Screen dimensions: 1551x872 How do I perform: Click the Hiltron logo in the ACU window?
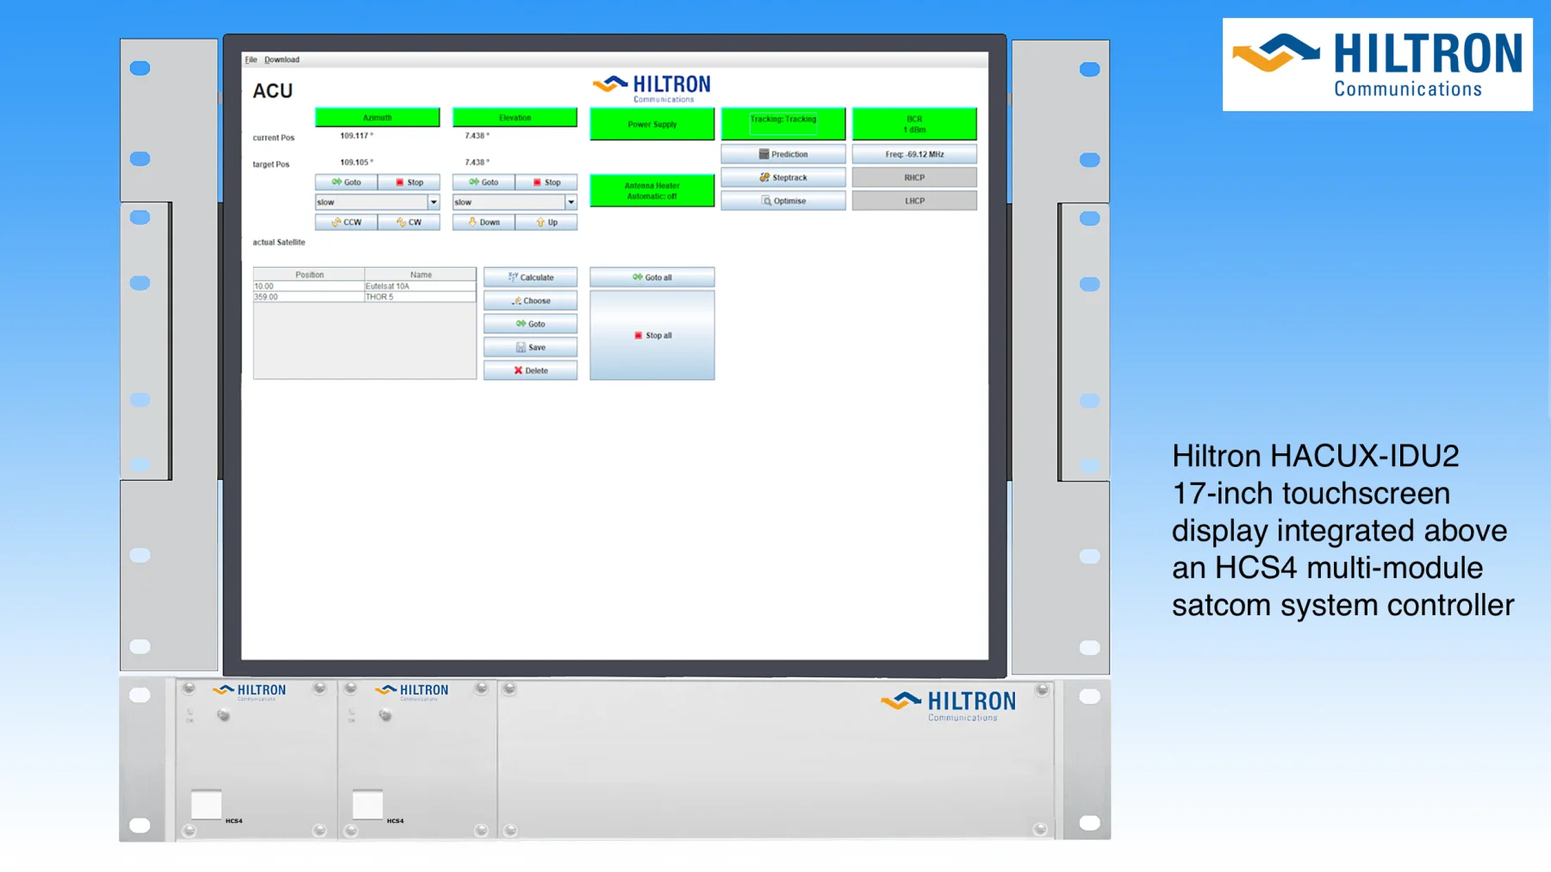(652, 88)
